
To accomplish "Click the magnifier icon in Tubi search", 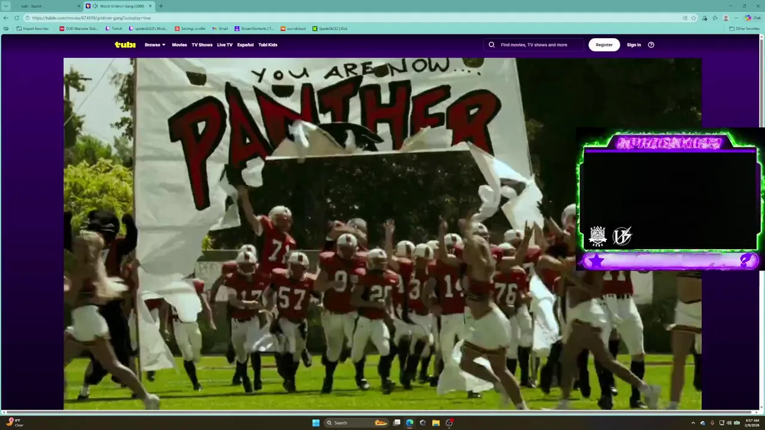I will [492, 45].
